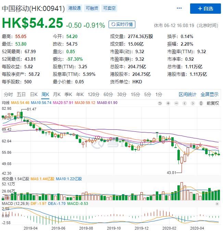Click the refresh icon in 实时行情
Screen dimensions: 223x233
click(113, 24)
